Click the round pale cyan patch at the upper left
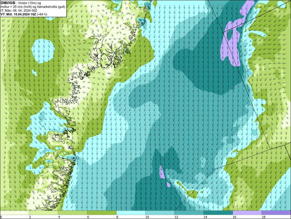The width and height of the screenshot is (291, 219). click(43, 51)
